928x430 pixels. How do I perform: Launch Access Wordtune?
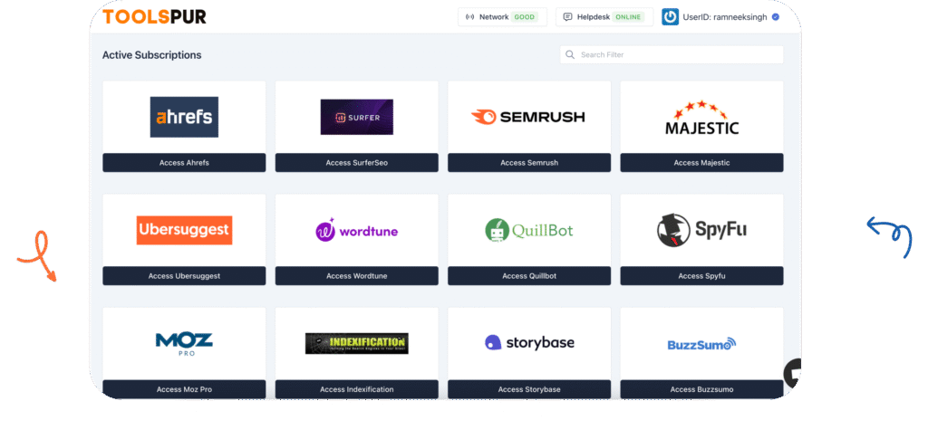pos(357,276)
